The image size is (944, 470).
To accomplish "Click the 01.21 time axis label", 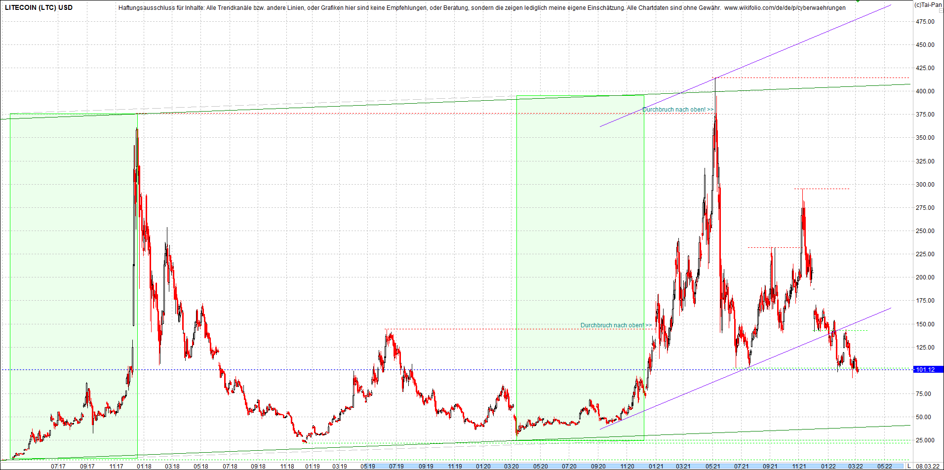I will coord(656,466).
